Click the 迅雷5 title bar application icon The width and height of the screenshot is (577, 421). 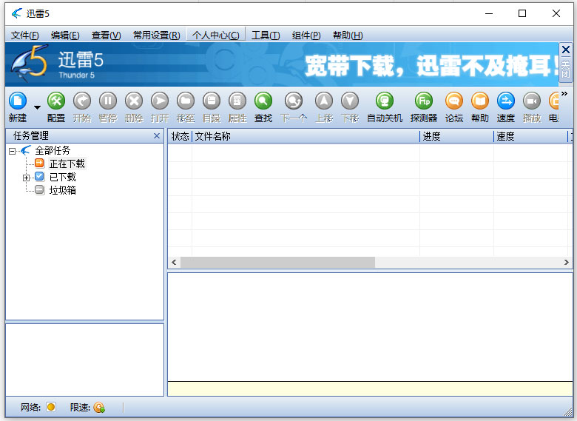point(17,13)
